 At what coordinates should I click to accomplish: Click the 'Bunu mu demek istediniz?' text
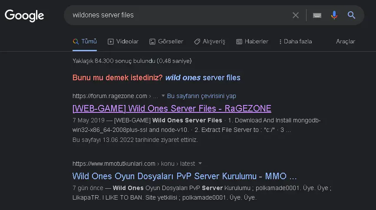click(118, 78)
